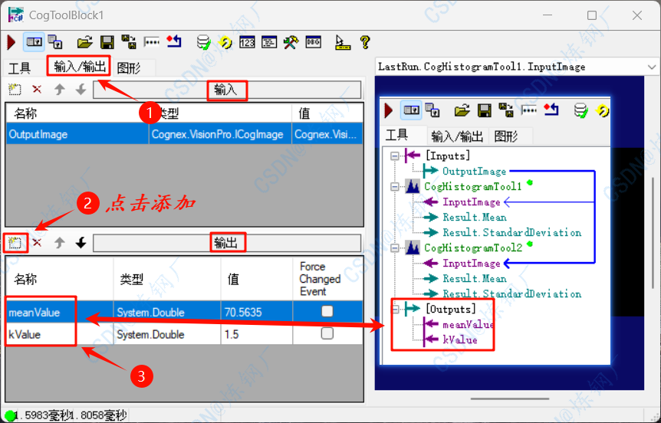Select meanValue under [Outputs] in tree
Viewport: 661px width, 423px height.
[467, 324]
